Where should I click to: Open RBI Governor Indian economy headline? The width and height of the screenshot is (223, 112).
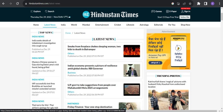[92, 67]
